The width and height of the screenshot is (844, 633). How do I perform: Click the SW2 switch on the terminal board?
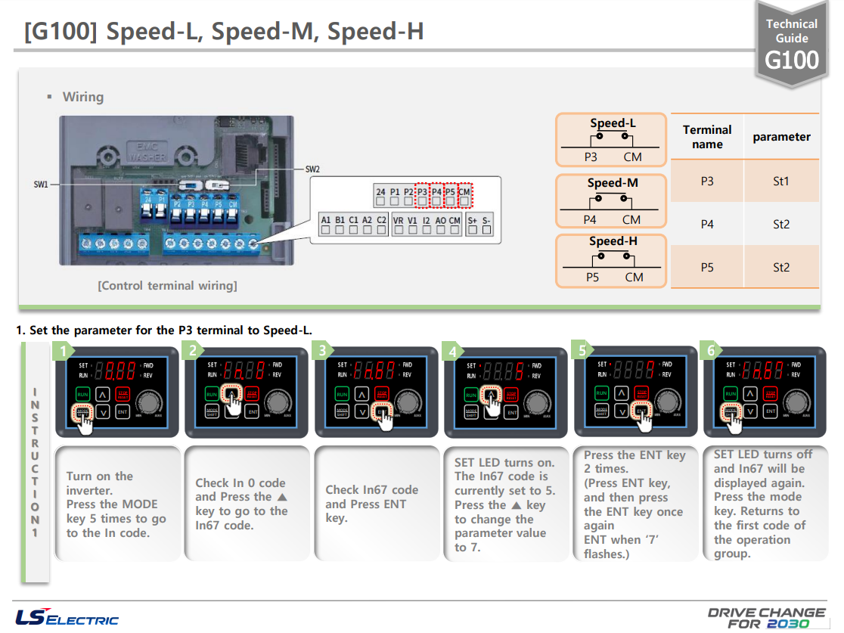[218, 185]
